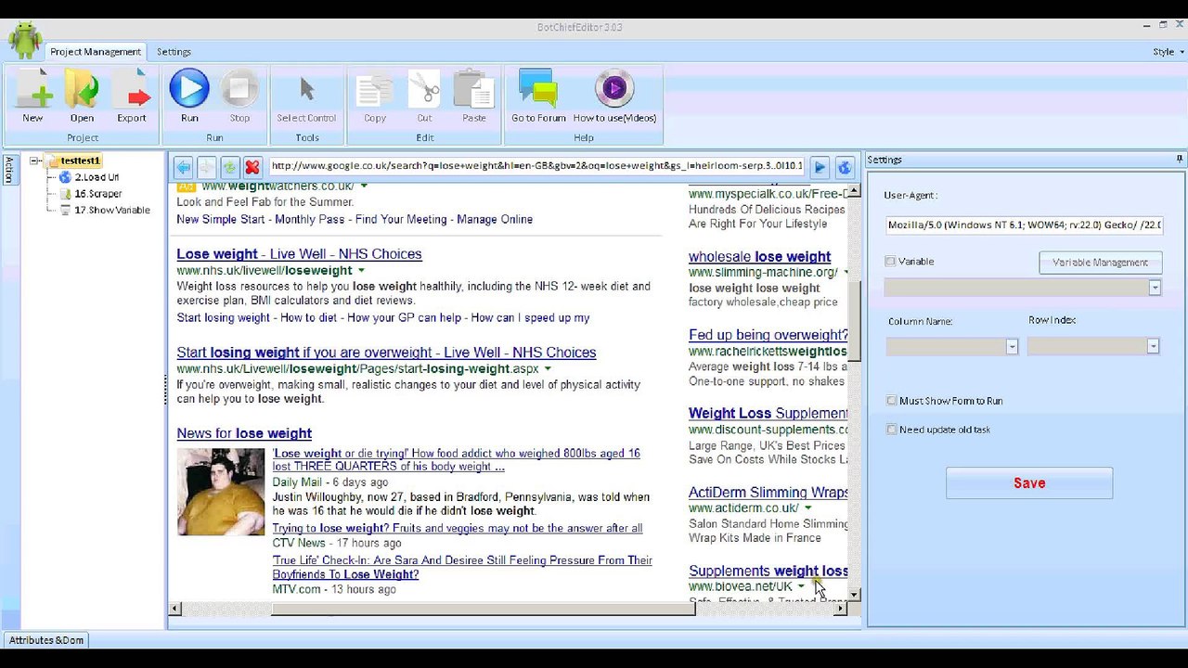This screenshot has width=1188, height=668.
Task: Switch to Project Management tab
Action: (96, 52)
